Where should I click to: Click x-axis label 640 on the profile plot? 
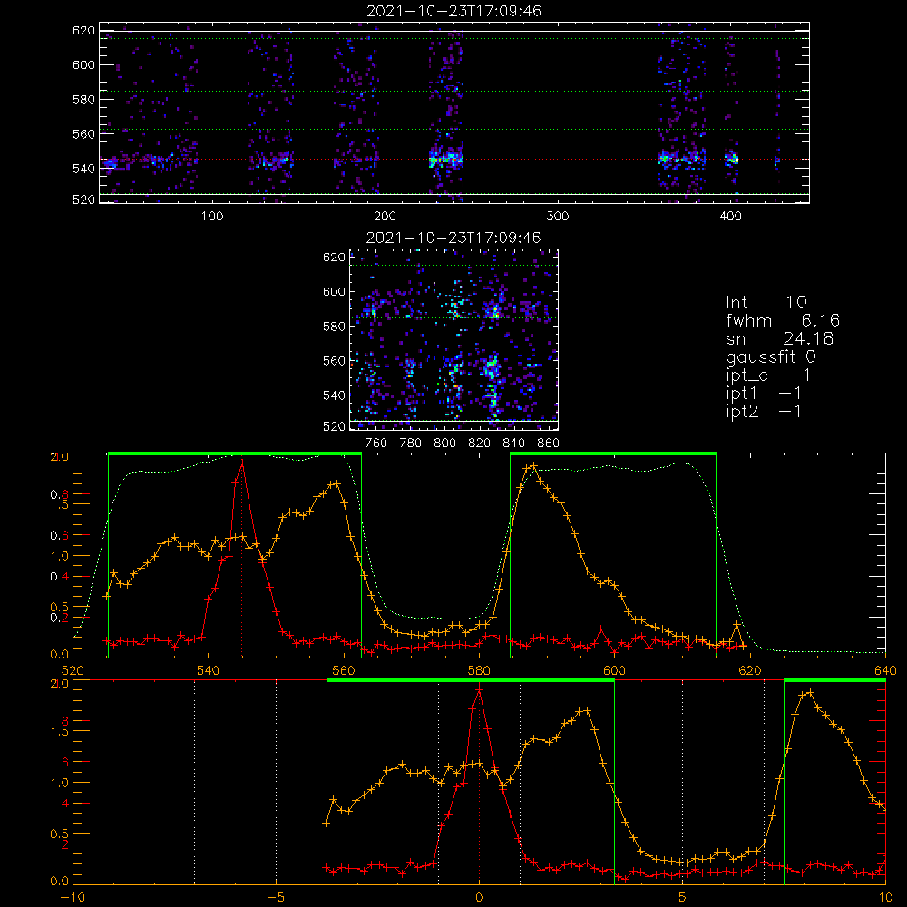click(x=885, y=670)
